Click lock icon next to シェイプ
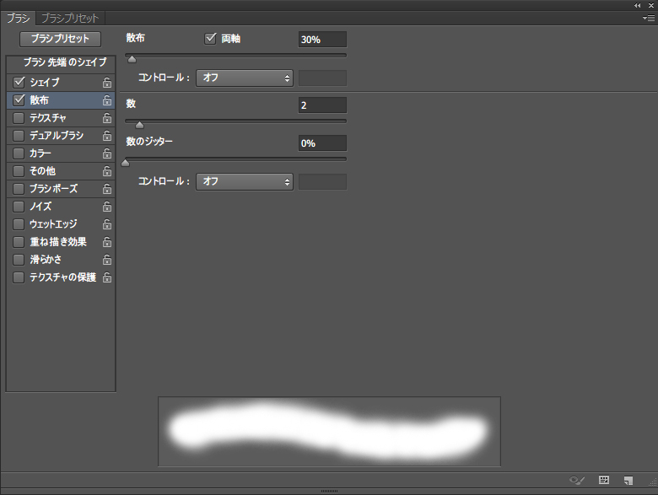 coord(107,83)
